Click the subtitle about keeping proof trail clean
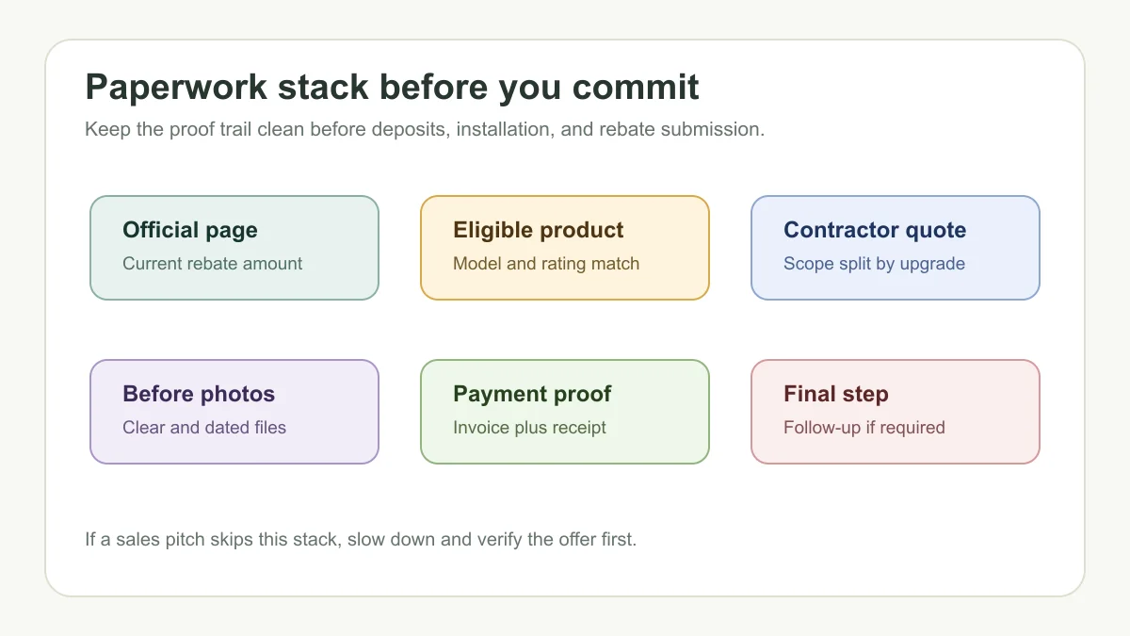The width and height of the screenshot is (1130, 636). [425, 129]
